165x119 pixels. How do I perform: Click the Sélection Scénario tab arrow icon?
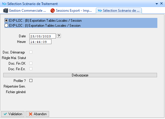(x=100, y=11)
